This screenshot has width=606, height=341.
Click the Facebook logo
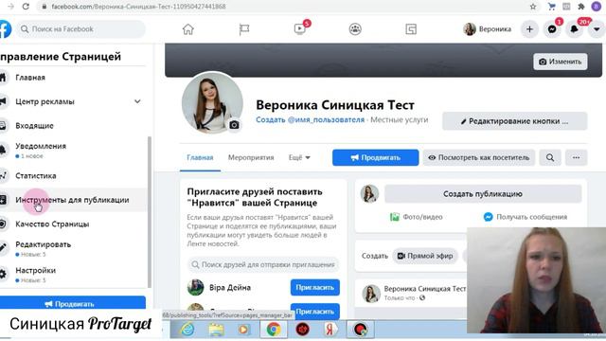5,29
